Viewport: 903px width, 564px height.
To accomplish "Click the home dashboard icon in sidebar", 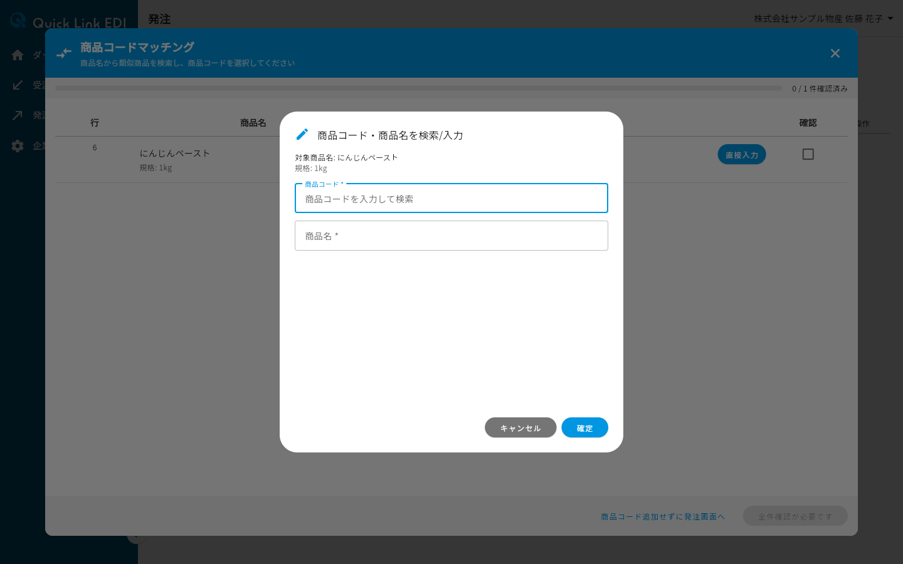I will pyautogui.click(x=18, y=55).
